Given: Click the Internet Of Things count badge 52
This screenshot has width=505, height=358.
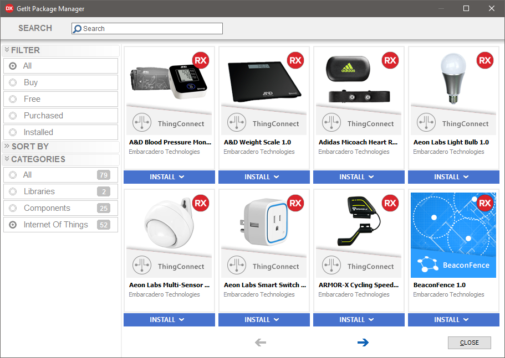Looking at the screenshot, I should coord(104,225).
